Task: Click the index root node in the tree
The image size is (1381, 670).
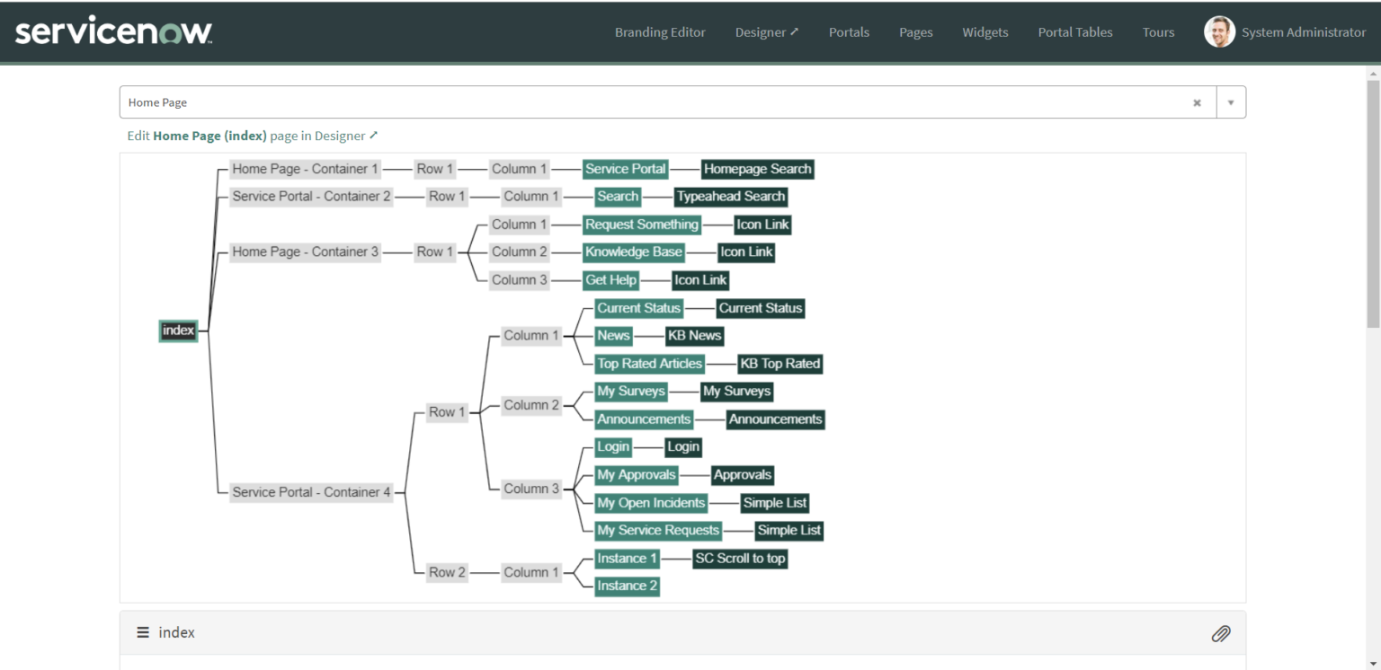Action: [177, 331]
